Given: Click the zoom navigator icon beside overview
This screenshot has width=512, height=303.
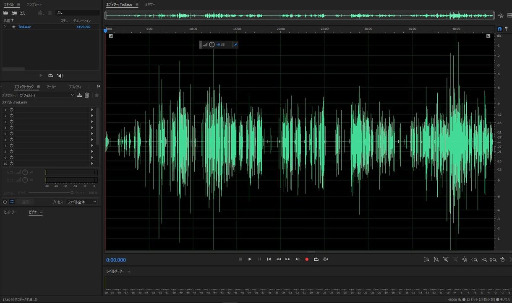Looking at the screenshot, I should [x=501, y=16].
